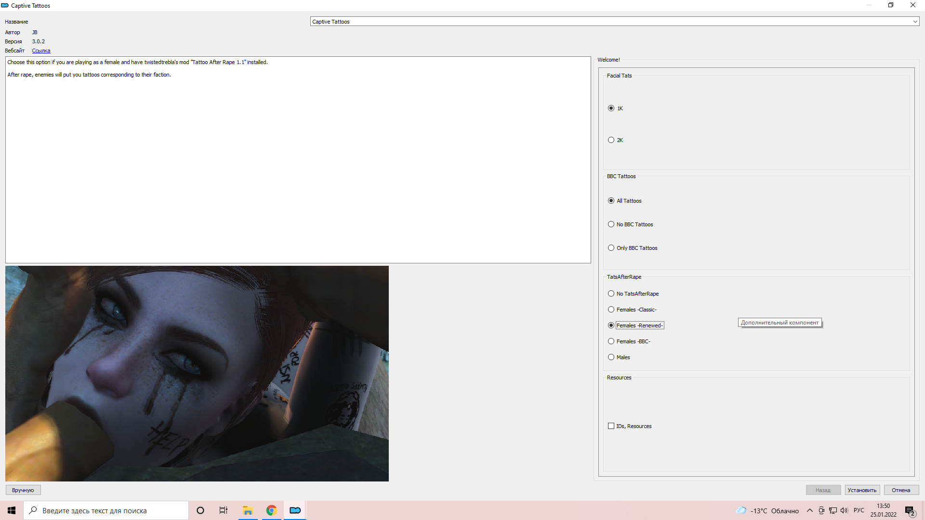
Task: Click the Вручную manual button
Action: [x=23, y=490]
